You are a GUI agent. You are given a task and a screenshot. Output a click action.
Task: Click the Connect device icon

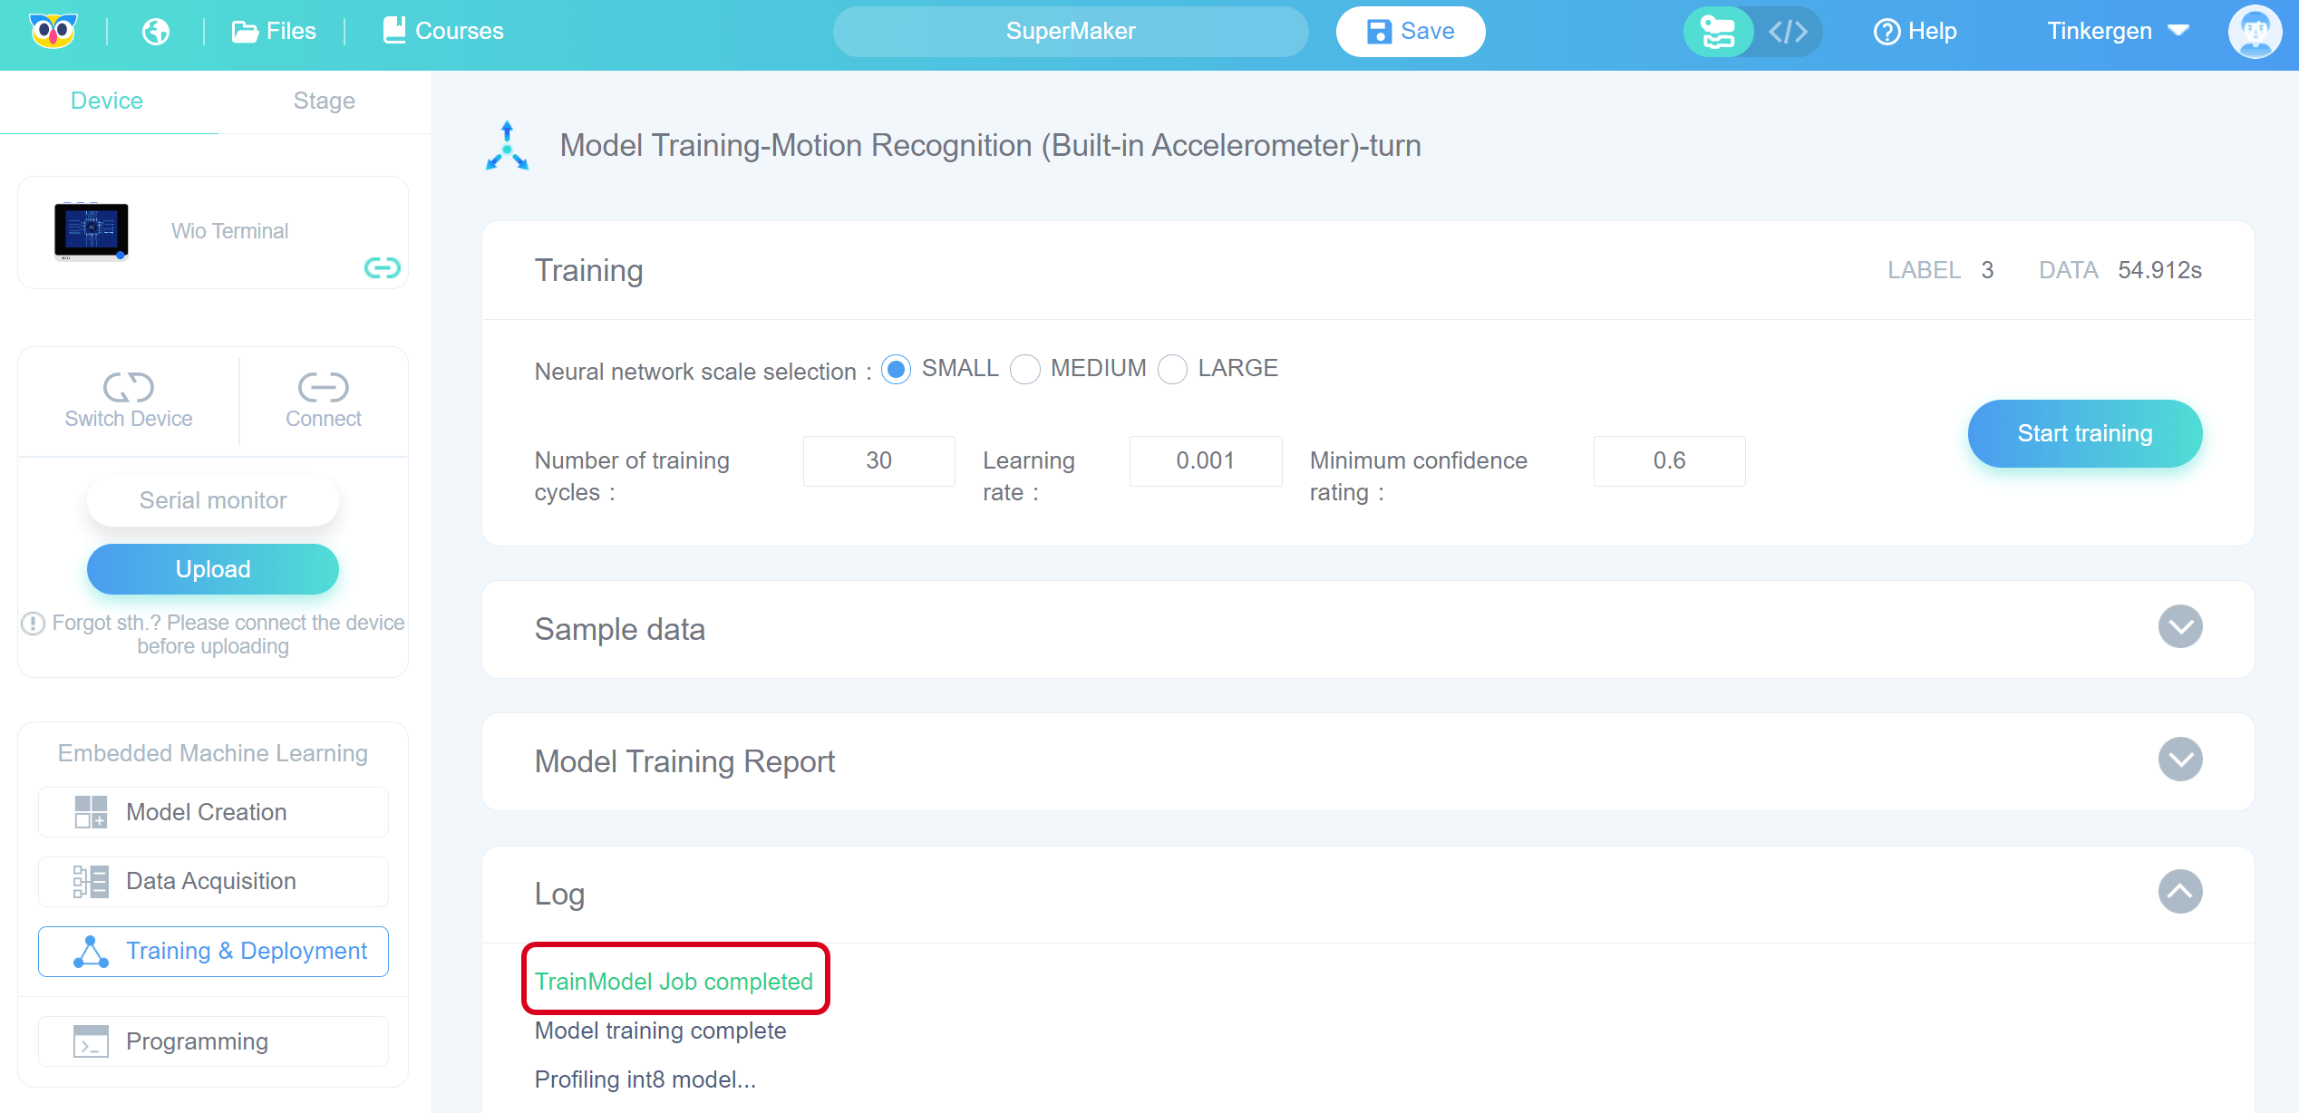pyautogui.click(x=323, y=388)
